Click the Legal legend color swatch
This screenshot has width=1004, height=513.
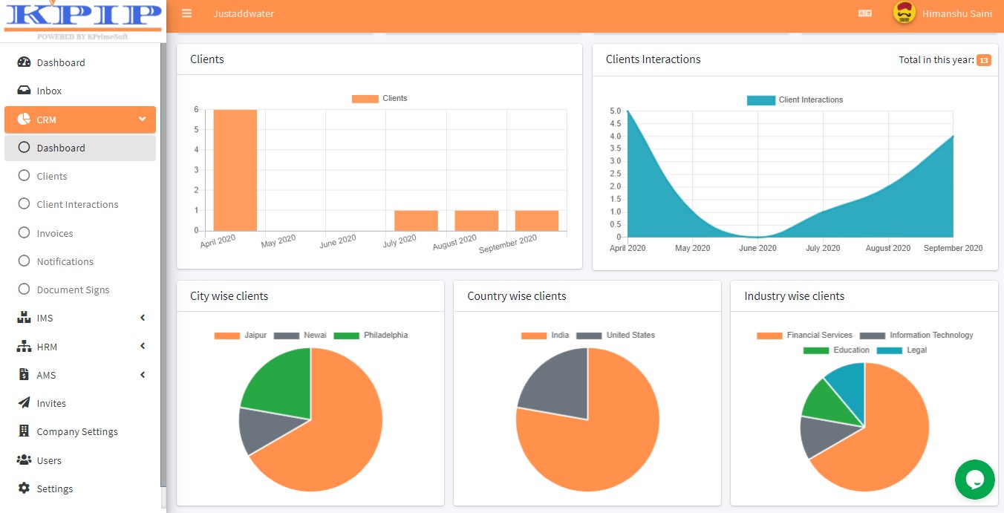click(x=890, y=350)
